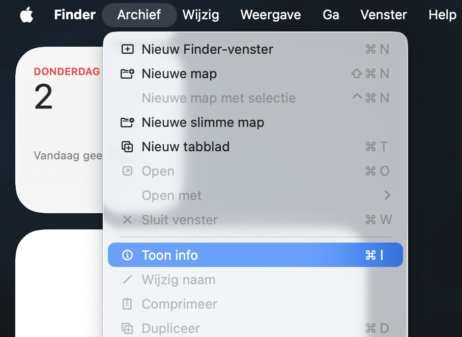The image size is (462, 337).
Task: Switch to the Ga menu
Action: (330, 15)
